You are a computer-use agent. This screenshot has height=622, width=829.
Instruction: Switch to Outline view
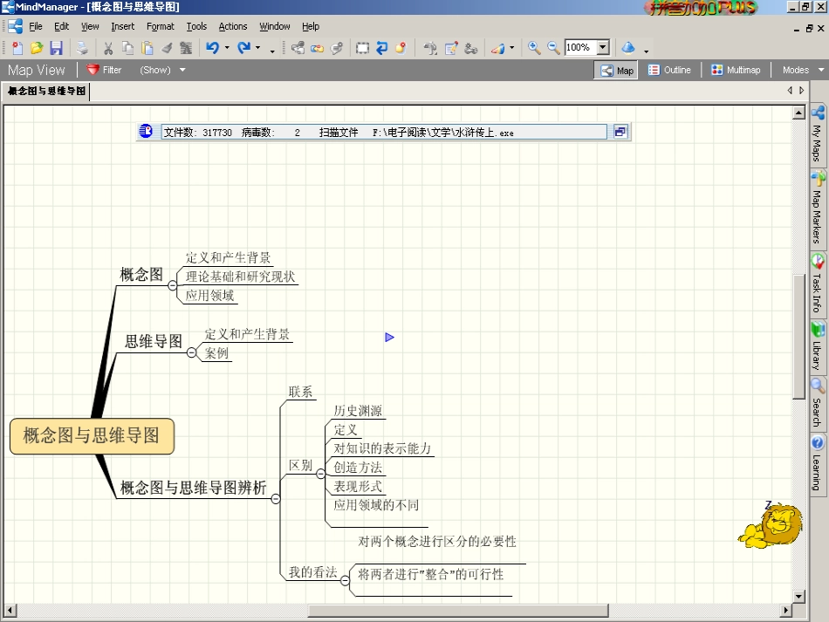(669, 70)
